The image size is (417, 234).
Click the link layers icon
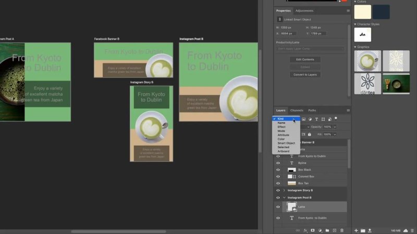point(298,230)
